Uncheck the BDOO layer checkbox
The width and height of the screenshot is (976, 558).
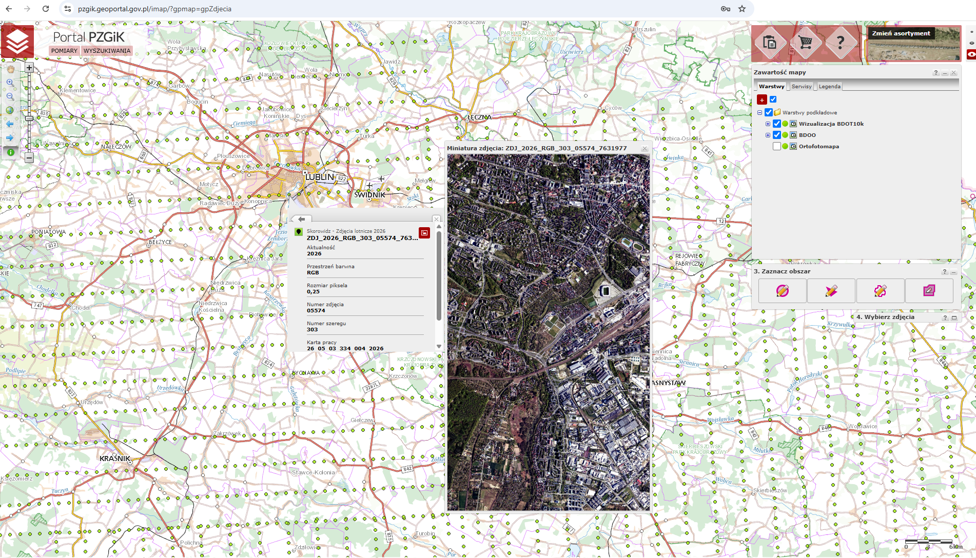coord(777,135)
